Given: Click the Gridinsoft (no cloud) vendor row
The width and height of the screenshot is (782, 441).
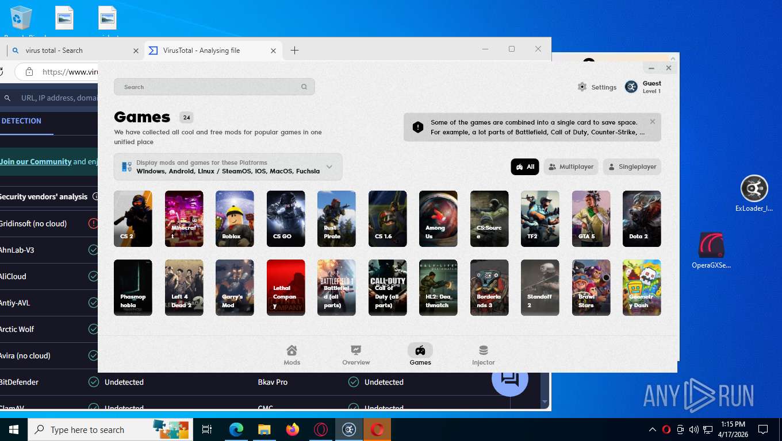Looking at the screenshot, I should pyautogui.click(x=49, y=223).
